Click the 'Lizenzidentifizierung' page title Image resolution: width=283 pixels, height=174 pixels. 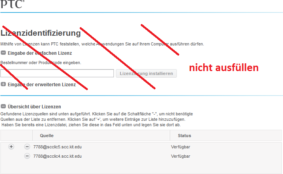point(41,33)
